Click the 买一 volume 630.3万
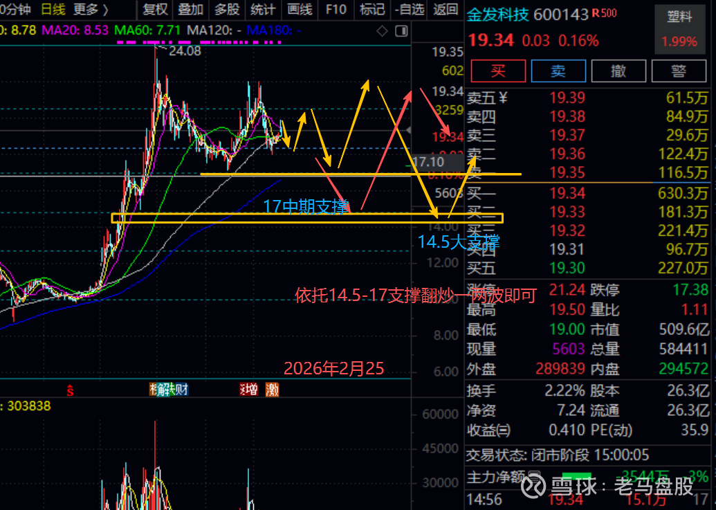The image size is (716, 510). click(x=683, y=194)
